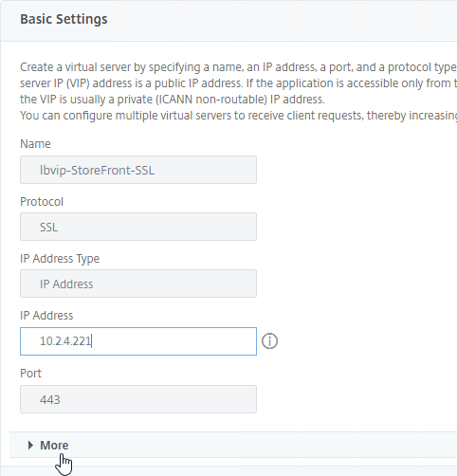Click the Name field label
Screen dimensions: 457x476
(x=35, y=144)
